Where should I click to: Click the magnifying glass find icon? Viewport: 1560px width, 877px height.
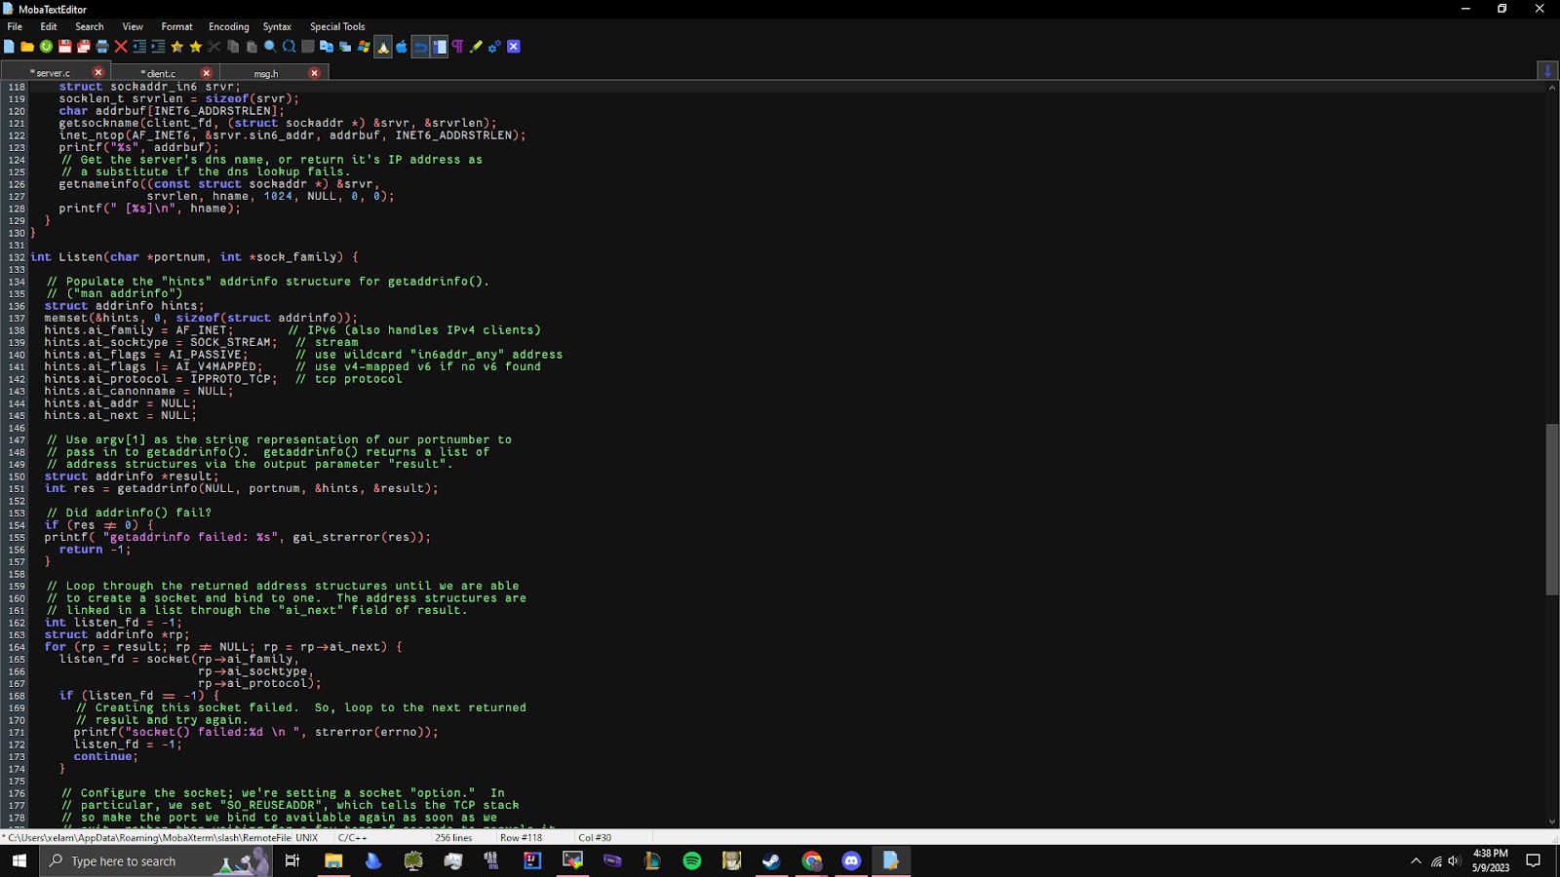click(270, 47)
